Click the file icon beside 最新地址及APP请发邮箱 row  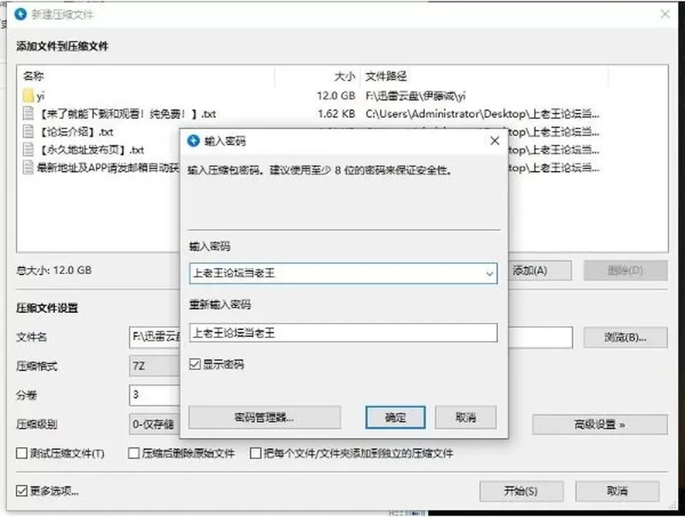click(29, 168)
